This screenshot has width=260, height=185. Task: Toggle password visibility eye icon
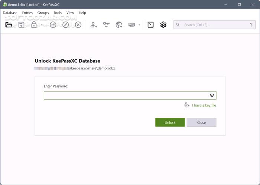coord(212,95)
